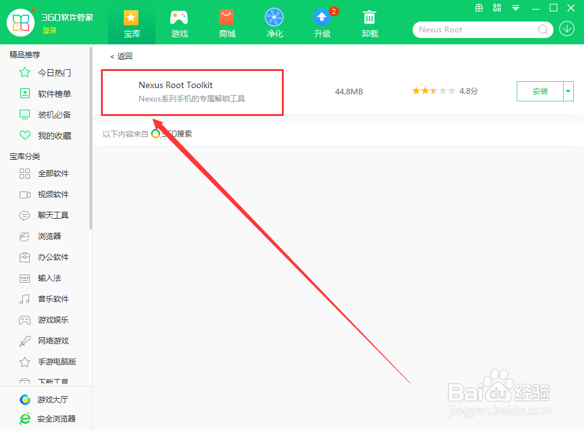Screen dimensions: 584x431
Task: Select 输入法 category
Action: click(x=50, y=278)
